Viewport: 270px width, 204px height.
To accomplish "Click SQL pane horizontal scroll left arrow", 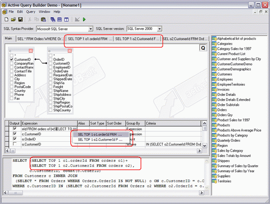I will pos(6,193).
